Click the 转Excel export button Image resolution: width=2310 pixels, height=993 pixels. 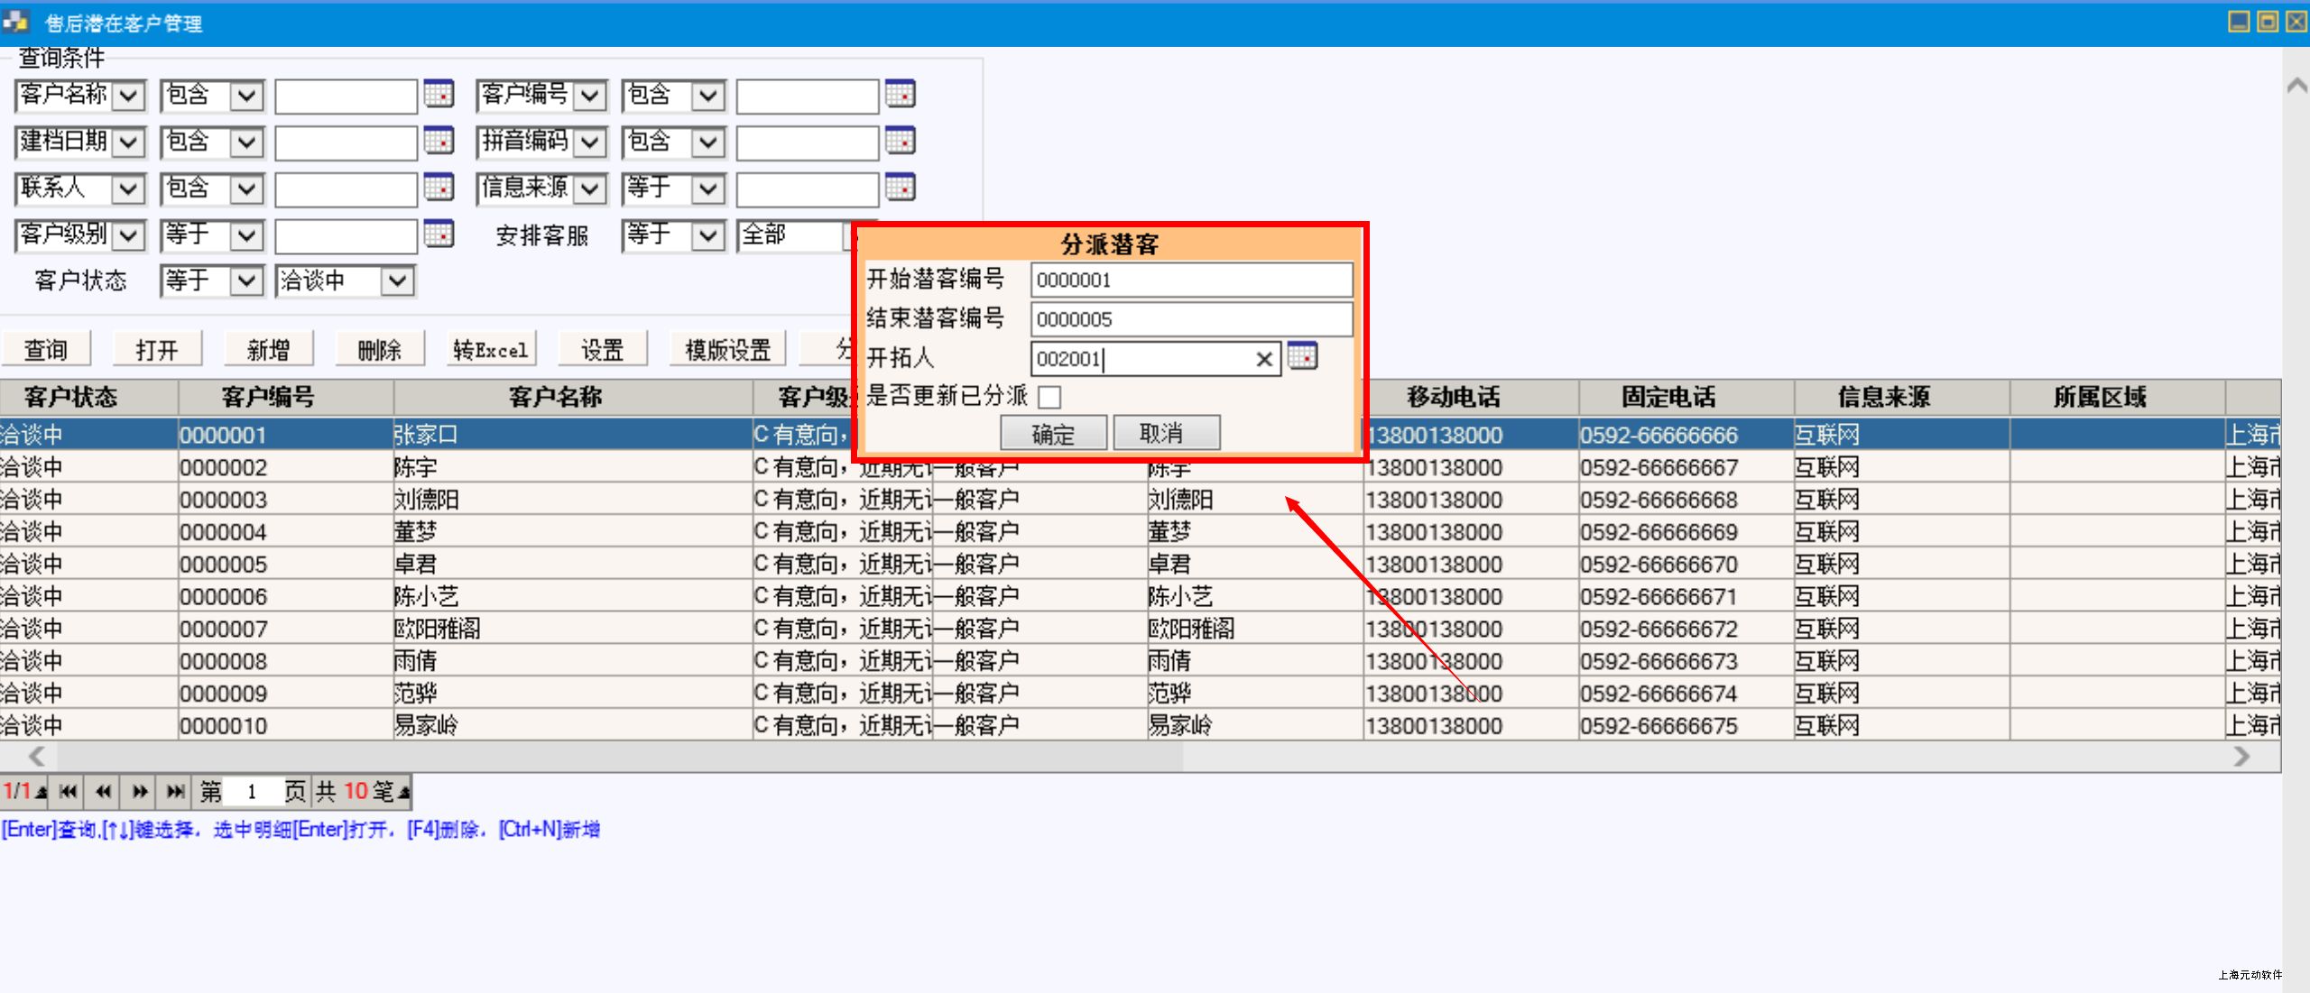point(491,350)
